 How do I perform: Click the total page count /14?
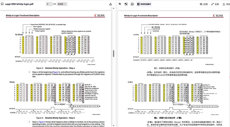[x=54, y=4]
